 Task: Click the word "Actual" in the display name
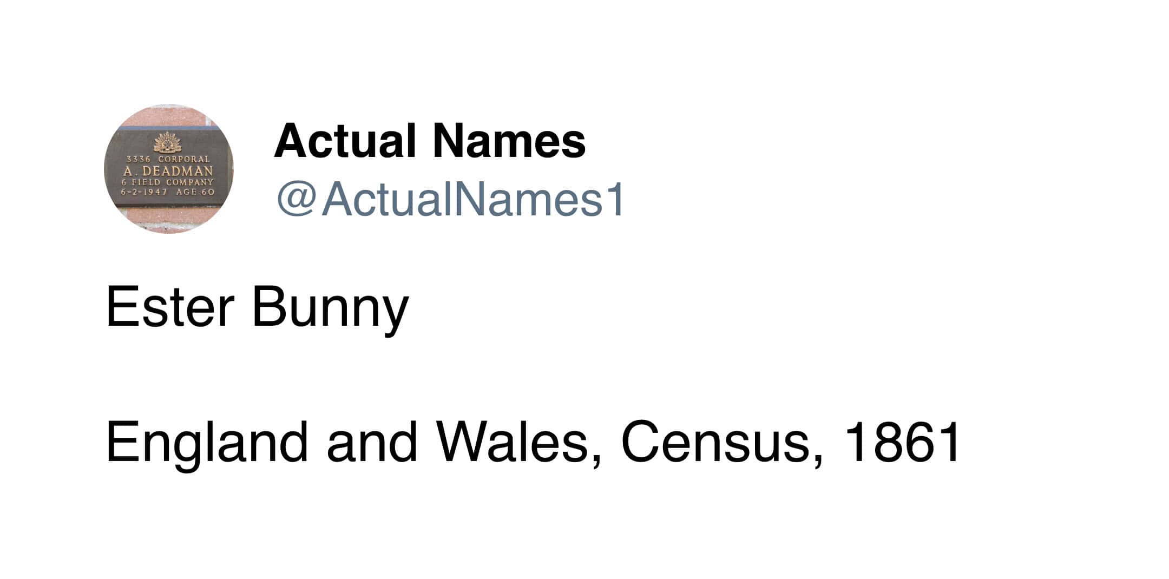(345, 141)
